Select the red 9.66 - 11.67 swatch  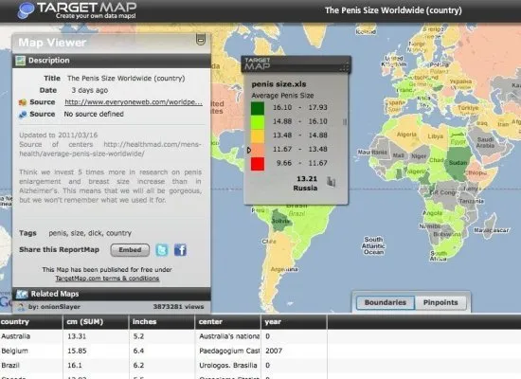(258, 164)
